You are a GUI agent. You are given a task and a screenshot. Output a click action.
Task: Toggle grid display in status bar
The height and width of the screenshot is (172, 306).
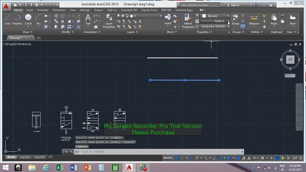pos(177,158)
